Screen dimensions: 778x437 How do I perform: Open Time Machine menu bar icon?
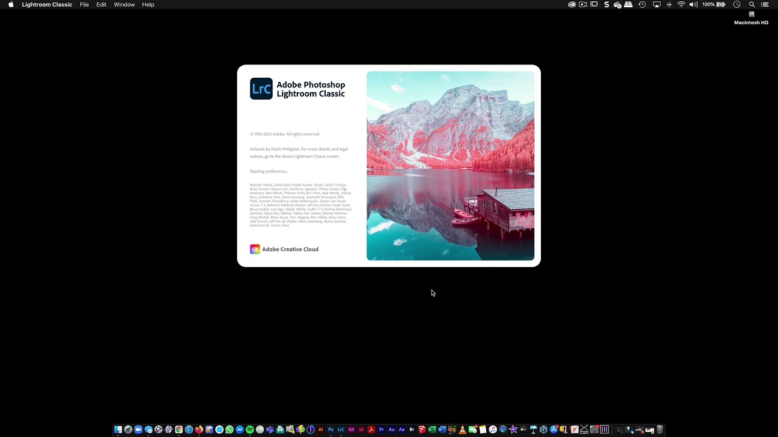pos(642,4)
